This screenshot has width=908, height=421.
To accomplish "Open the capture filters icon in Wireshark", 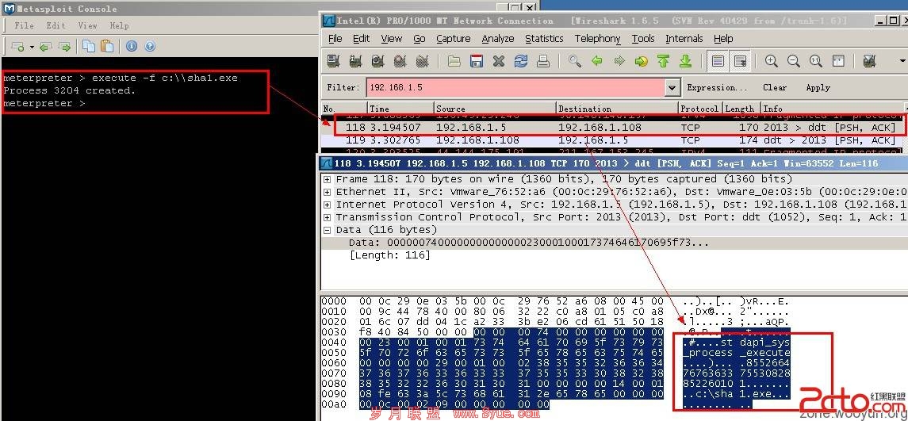I will (x=869, y=61).
